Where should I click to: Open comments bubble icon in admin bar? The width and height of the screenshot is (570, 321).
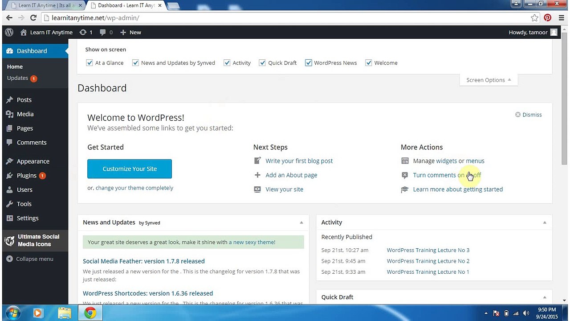point(103,32)
